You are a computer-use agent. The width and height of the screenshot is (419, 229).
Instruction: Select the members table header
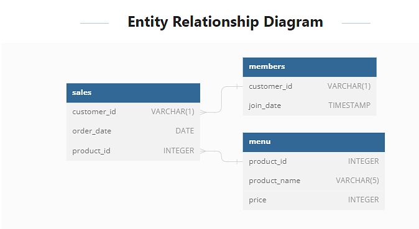[310, 67]
